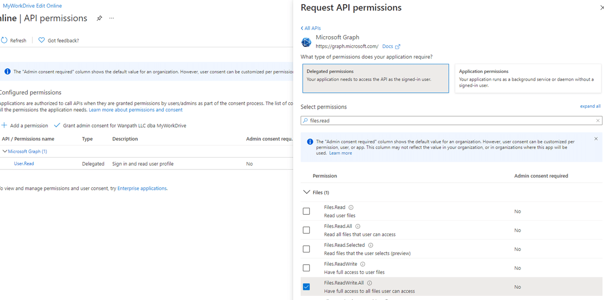Click info icon beside Files.ReadWrite.All
Viewport: 604px width, 300px height.
coord(369,283)
